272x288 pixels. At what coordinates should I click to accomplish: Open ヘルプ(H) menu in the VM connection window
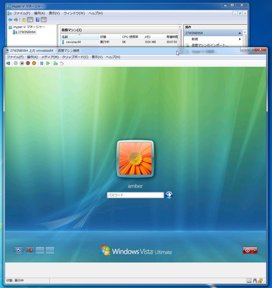pos(113,57)
